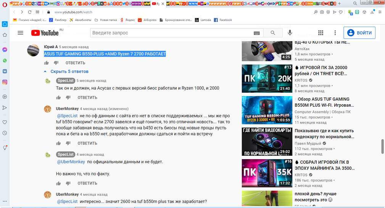Go forward with browser forward arrow
The width and height of the screenshot is (385, 208).
(x=22, y=12)
